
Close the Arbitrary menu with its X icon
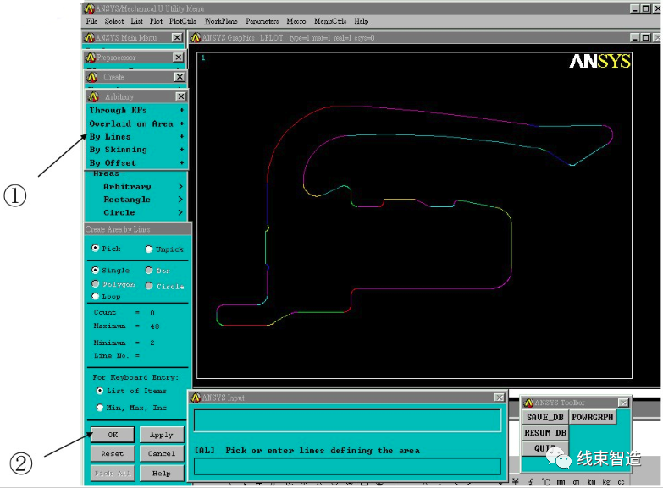(180, 97)
